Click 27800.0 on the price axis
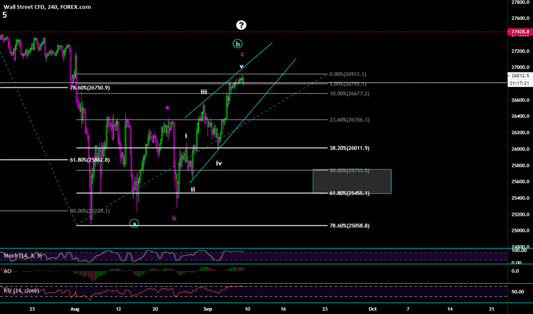Image resolution: width=533 pixels, height=314 pixels. click(520, 2)
